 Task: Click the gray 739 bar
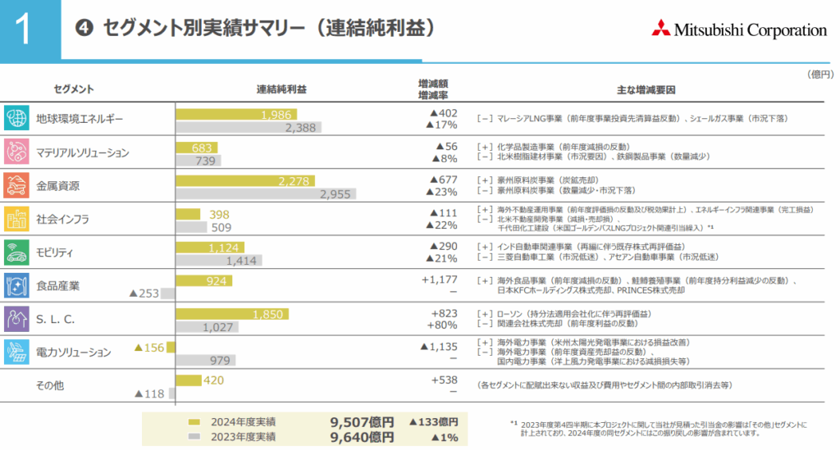coord(199,161)
